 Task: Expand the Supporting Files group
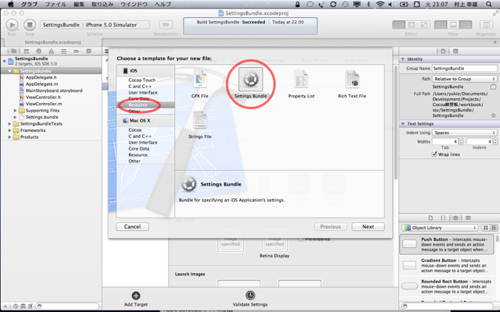click(x=15, y=111)
